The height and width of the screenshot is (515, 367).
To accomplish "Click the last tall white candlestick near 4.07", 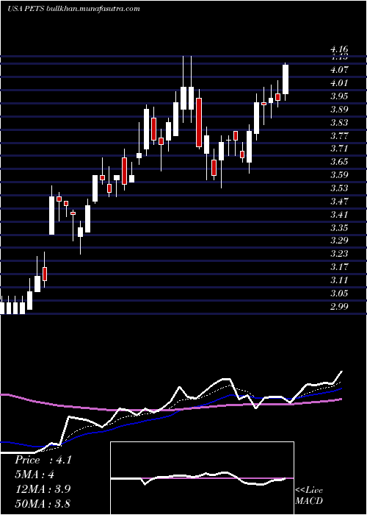I will click(x=286, y=79).
